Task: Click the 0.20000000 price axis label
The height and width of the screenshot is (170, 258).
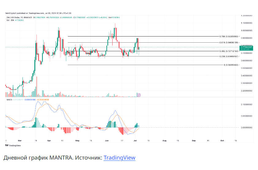Action: 246,91
